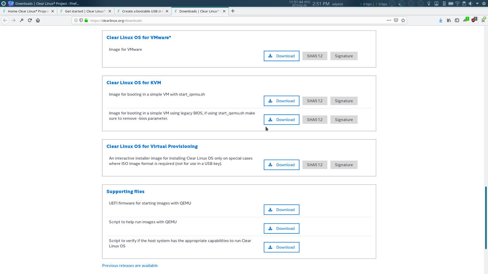Image resolution: width=488 pixels, height=274 pixels.
Task: Close the Get started tab
Action: [x=109, y=11]
